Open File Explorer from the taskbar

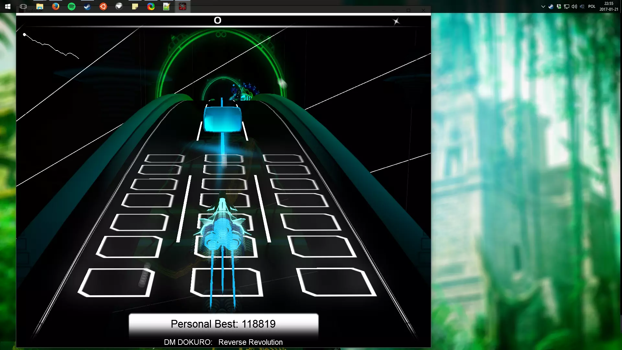click(40, 6)
